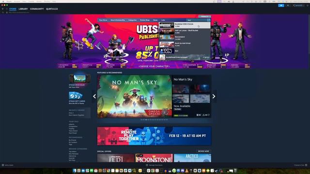Open the blue announcements megaphone button
The height and width of the screenshot is (174, 310).
click(281, 5)
